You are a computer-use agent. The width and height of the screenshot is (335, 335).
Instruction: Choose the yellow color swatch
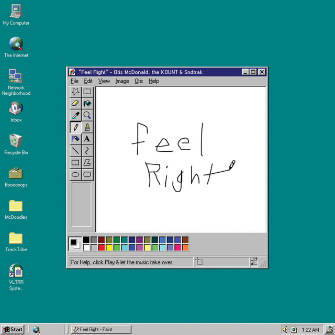tap(109, 248)
